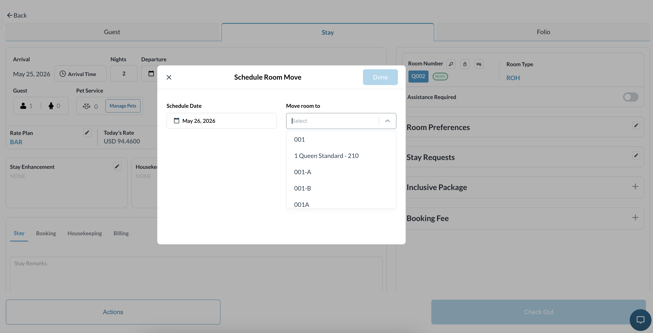The image size is (653, 333).
Task: Toggle Assistance Required switch
Action: pyautogui.click(x=630, y=97)
